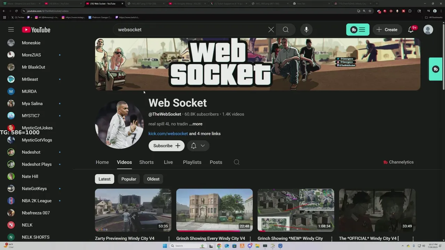Open the Platinum Garage bookmark
The height and width of the screenshot is (250, 445).
click(100, 17)
